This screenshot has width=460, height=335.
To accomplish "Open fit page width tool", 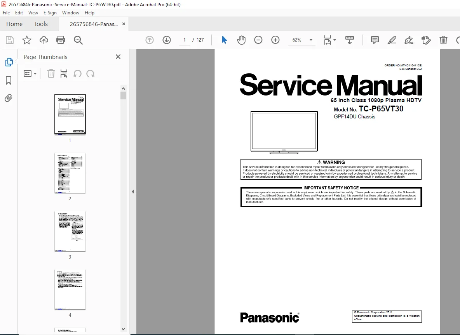I will pyautogui.click(x=328, y=40).
